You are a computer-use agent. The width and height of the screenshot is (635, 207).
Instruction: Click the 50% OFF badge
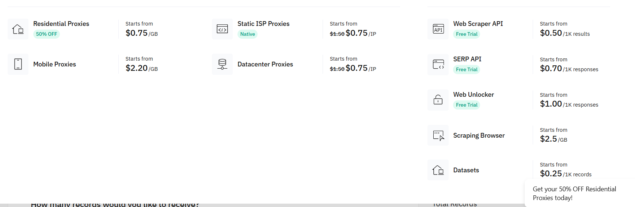tap(46, 34)
